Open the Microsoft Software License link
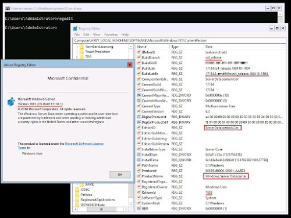The width and height of the screenshot is (291, 218). coord(84,144)
